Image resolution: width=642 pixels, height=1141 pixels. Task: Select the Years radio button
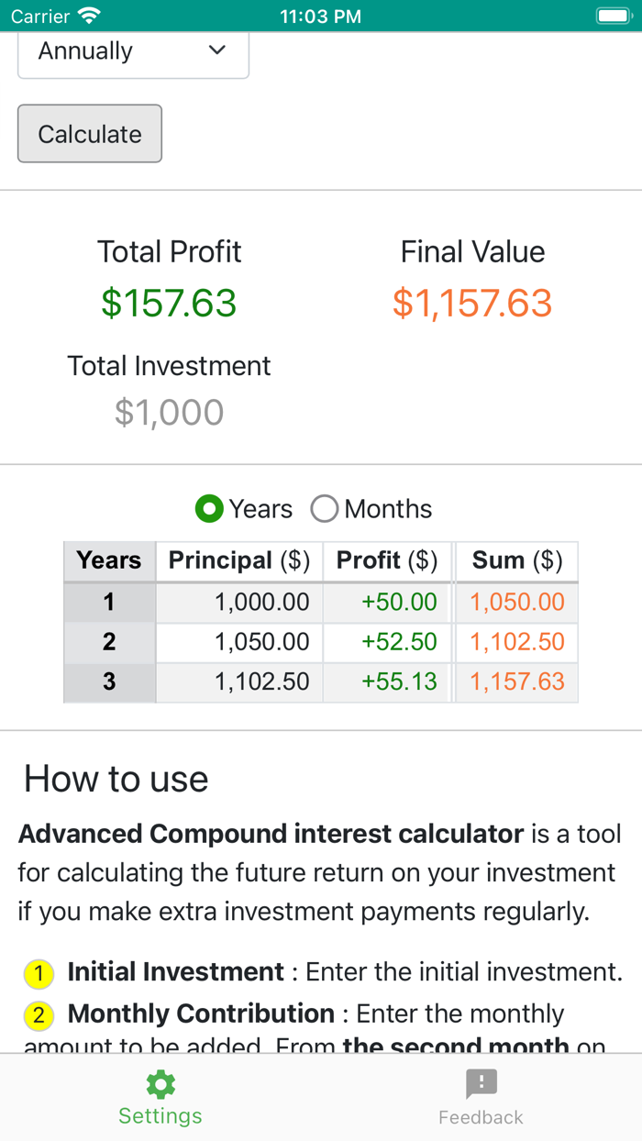208,509
